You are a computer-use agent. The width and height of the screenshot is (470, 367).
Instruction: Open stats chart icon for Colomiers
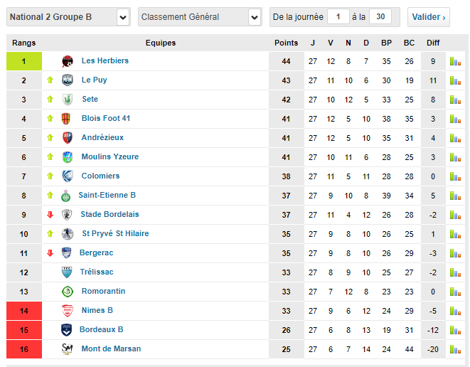click(455, 176)
